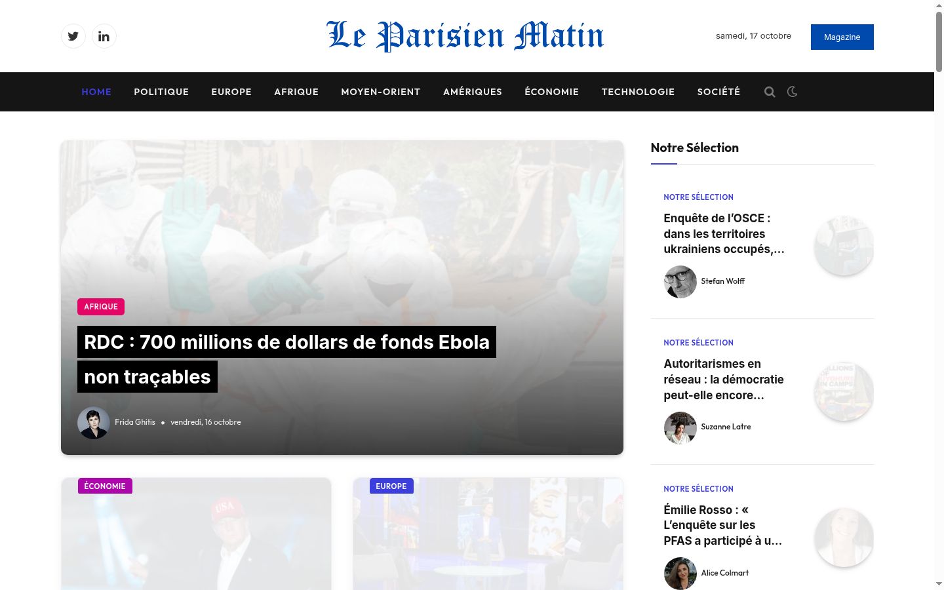The height and width of the screenshot is (590, 944).
Task: Select the Europe tag on article card
Action: click(x=391, y=486)
